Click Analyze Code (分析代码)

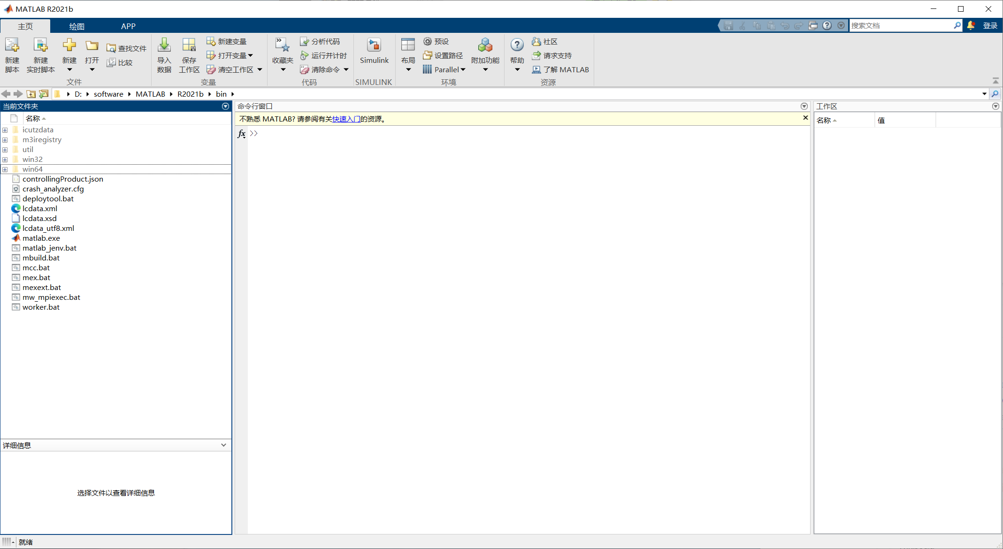point(320,41)
